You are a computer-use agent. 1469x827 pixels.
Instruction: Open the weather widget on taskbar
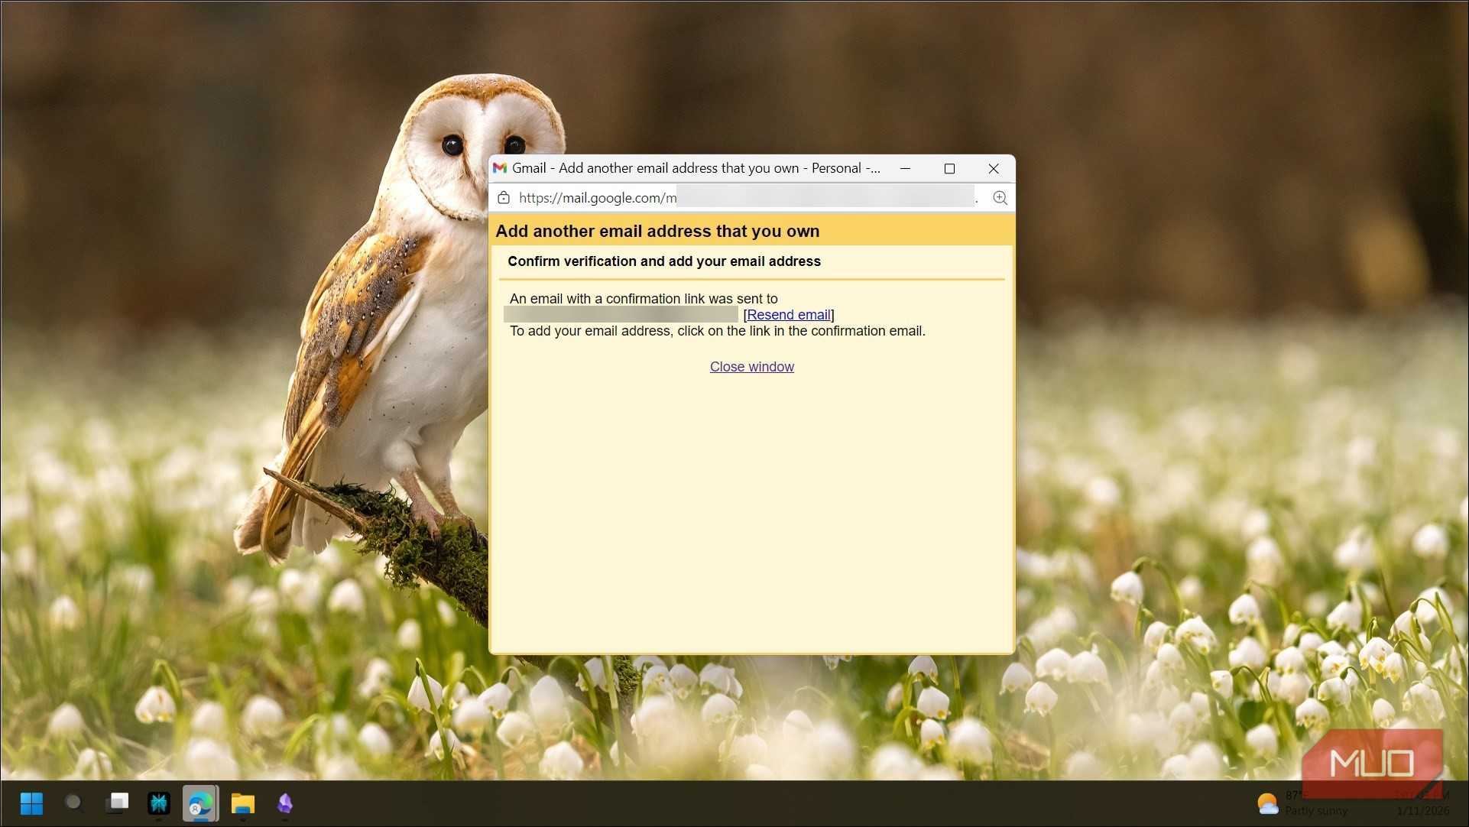pyautogui.click(x=1303, y=803)
